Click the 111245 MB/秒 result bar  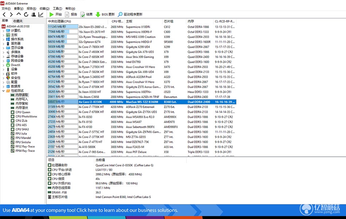coord(63,27)
